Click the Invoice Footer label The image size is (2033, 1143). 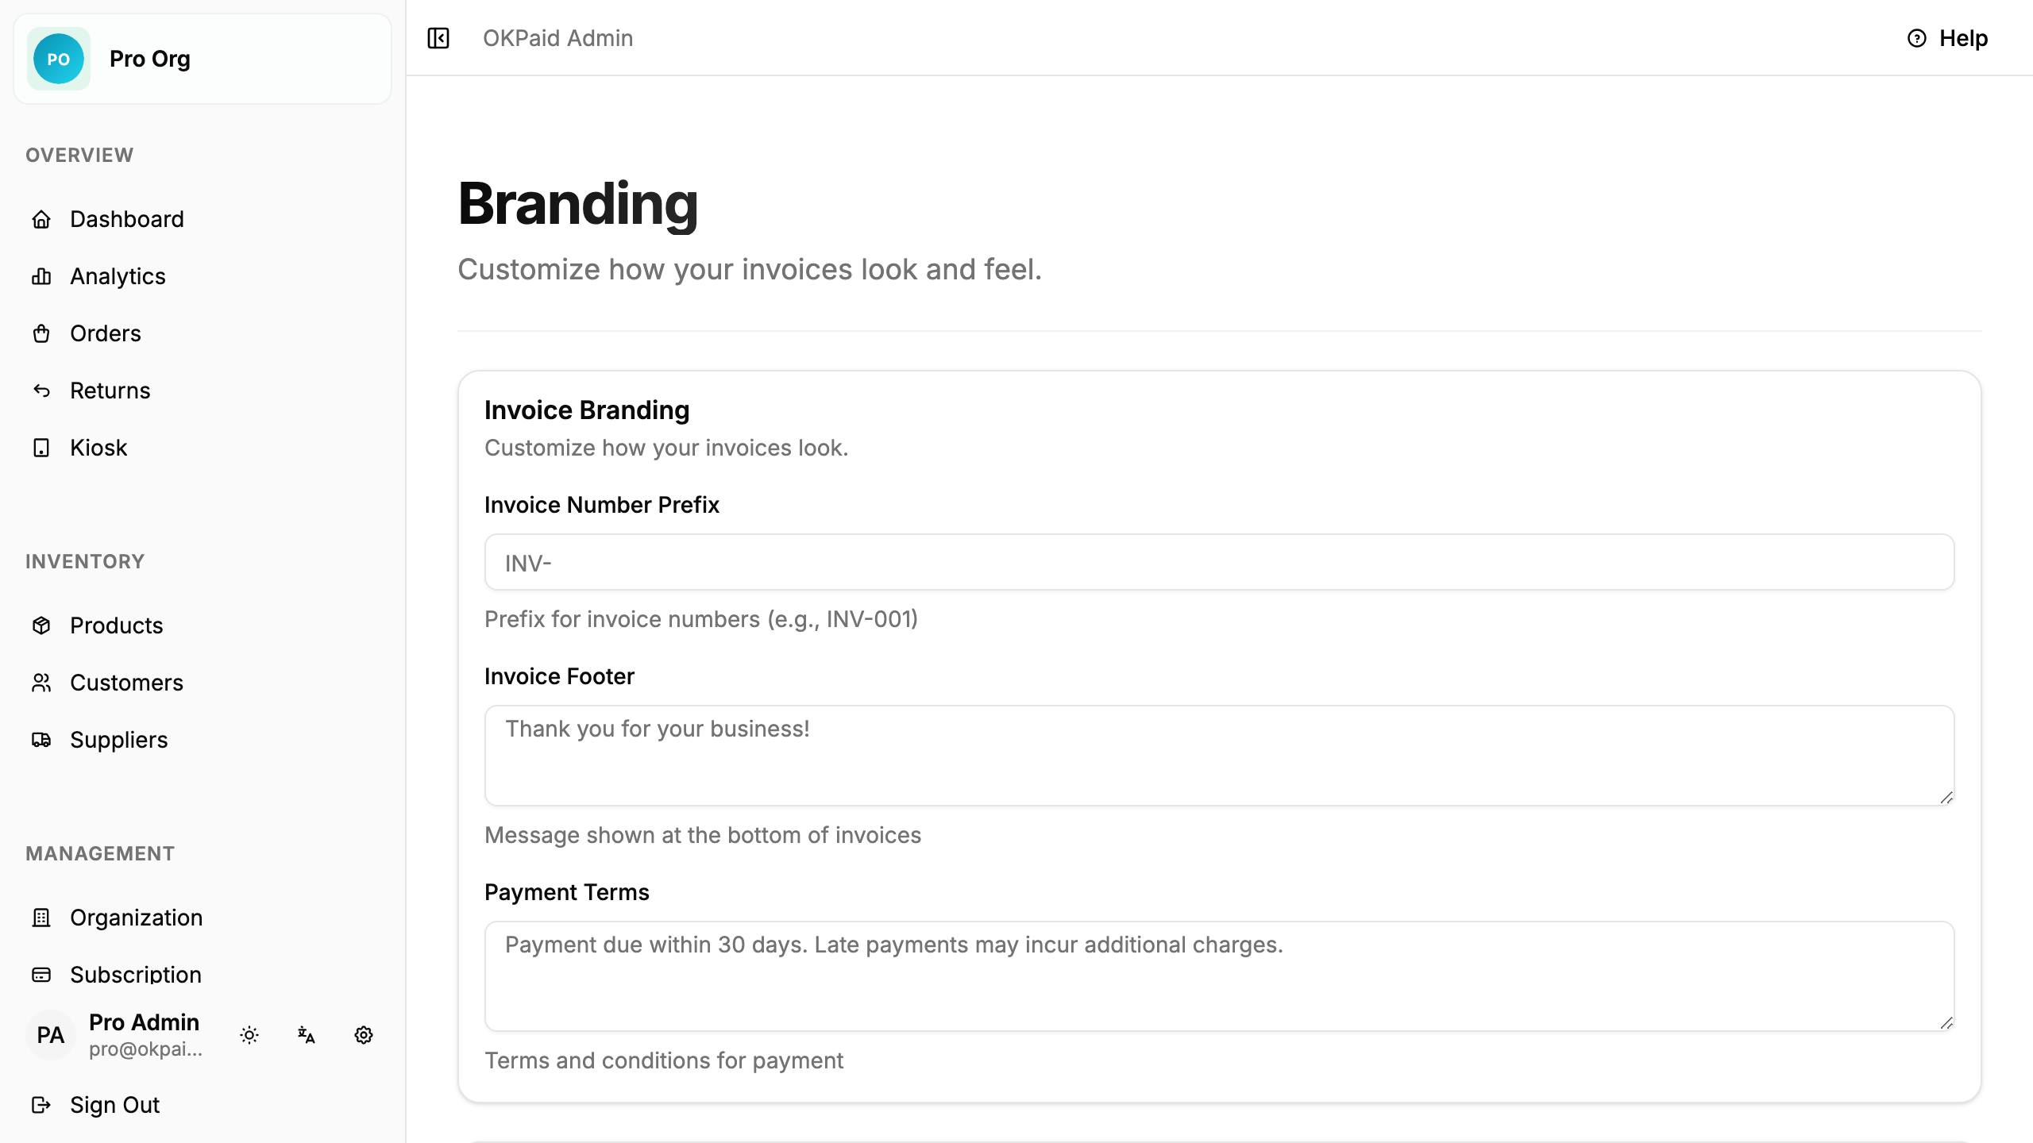click(x=559, y=676)
